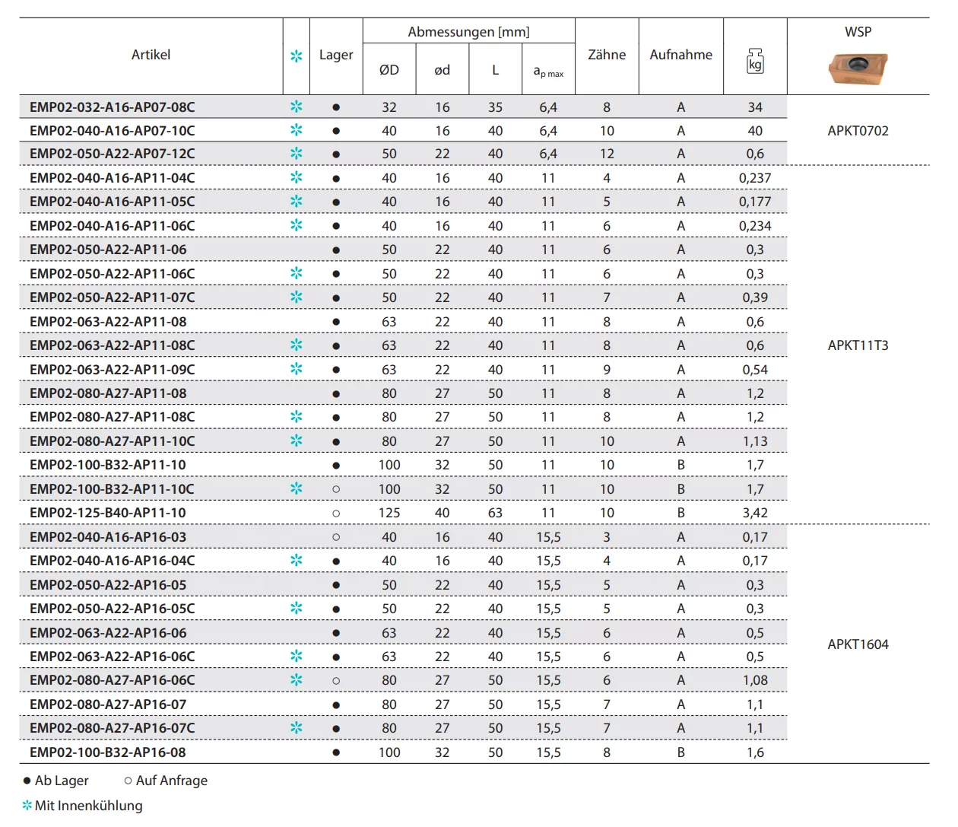958x827 pixels.
Task: Open the WSP insert product image
Action: [858, 68]
